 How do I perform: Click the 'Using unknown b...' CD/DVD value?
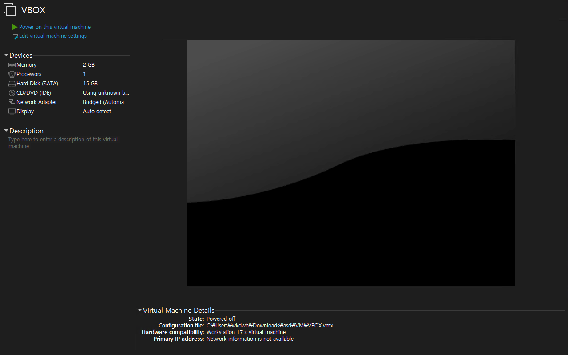pos(106,93)
